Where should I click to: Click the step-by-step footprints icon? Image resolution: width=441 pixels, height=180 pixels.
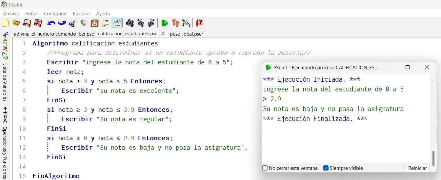pos(176,23)
